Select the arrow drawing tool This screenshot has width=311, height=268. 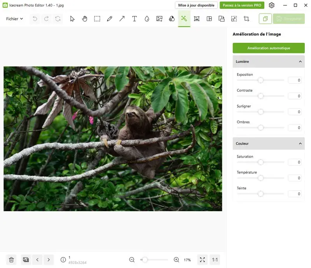coord(122,19)
